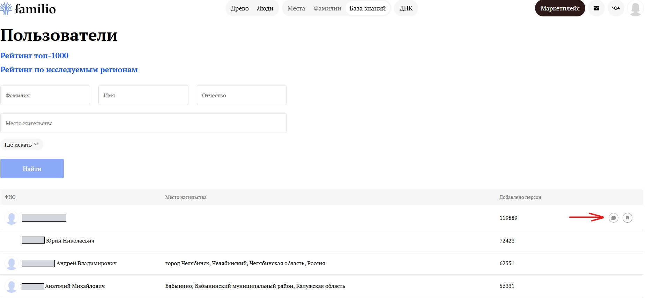The width and height of the screenshot is (646, 298).
Task: Click the Место жительства search field
Action: 143,123
